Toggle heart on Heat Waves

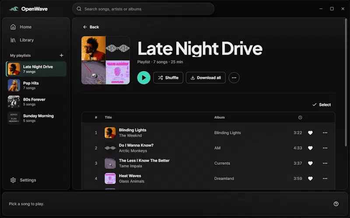(x=310, y=178)
